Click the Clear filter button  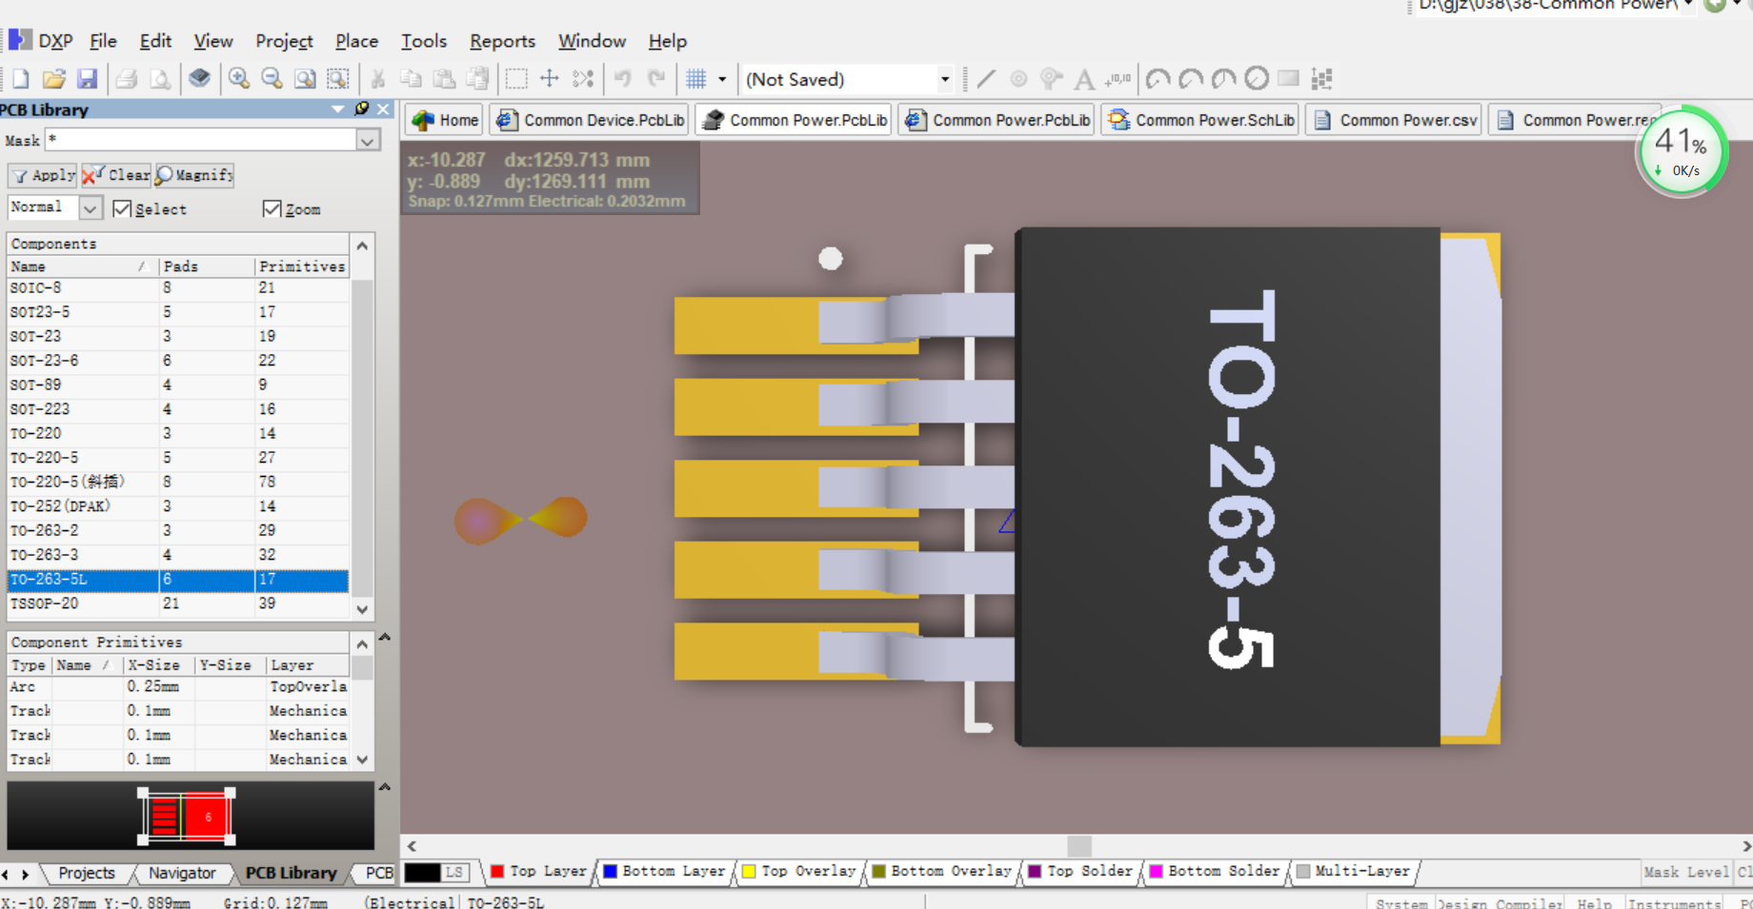coord(116,175)
